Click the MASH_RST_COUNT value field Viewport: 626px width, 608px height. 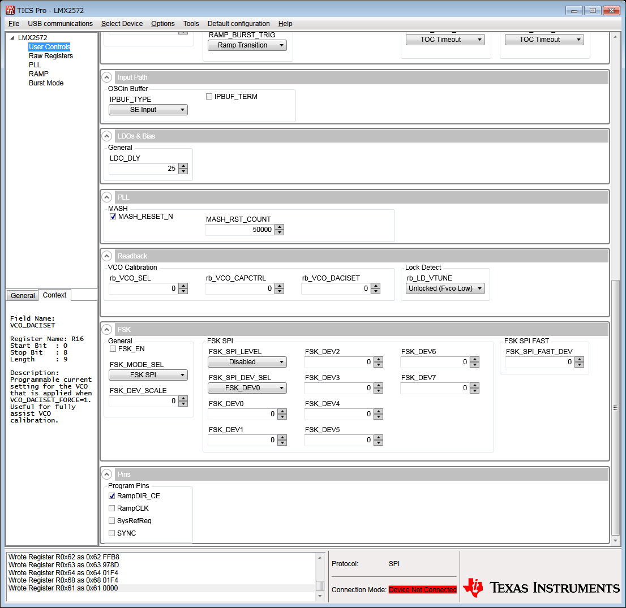tap(239, 230)
